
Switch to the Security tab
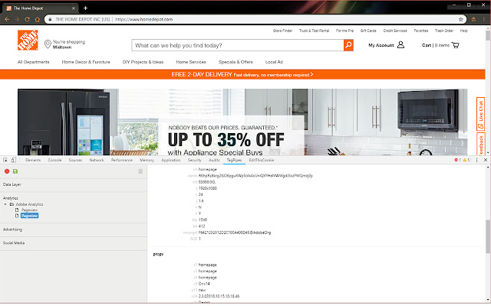pyautogui.click(x=194, y=160)
